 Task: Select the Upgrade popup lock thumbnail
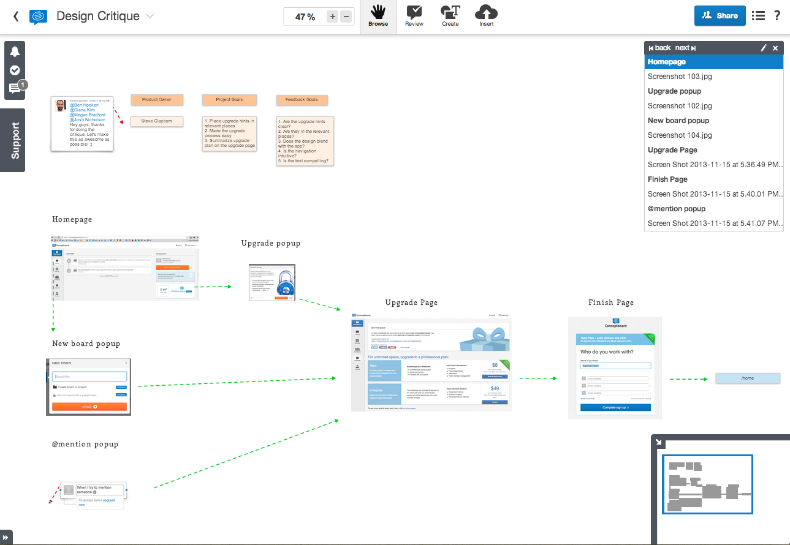tap(272, 282)
